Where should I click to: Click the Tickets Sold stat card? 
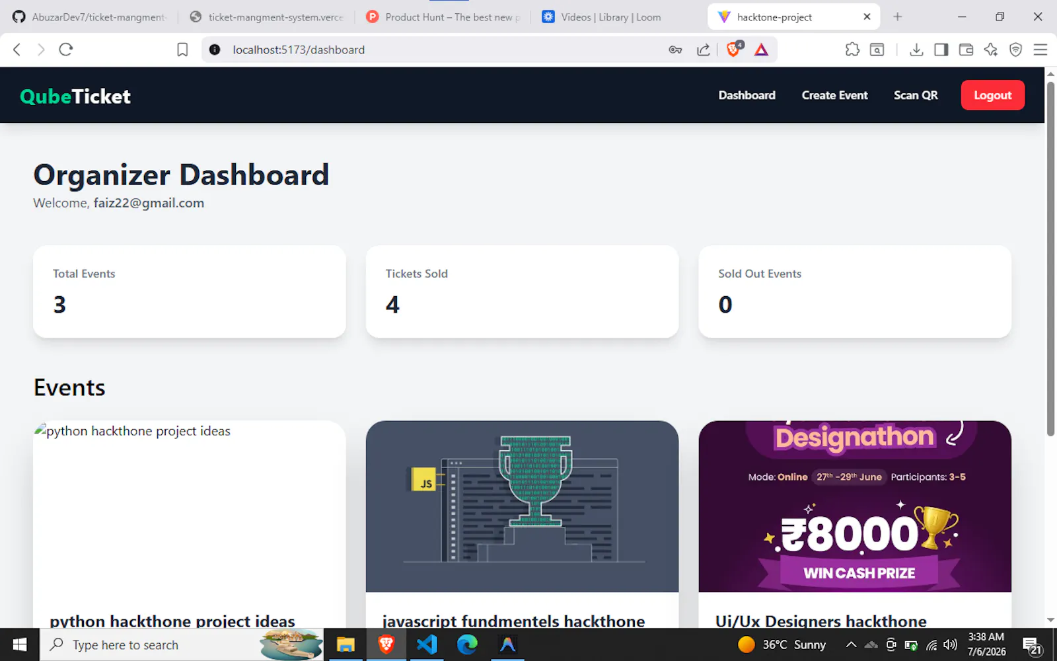click(x=522, y=292)
